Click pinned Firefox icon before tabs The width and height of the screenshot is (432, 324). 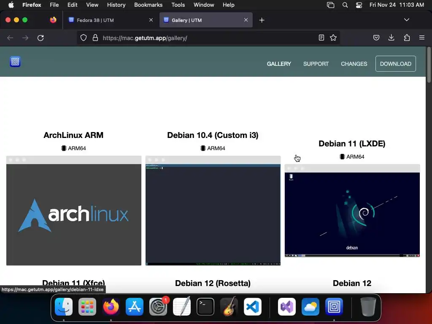(53, 20)
